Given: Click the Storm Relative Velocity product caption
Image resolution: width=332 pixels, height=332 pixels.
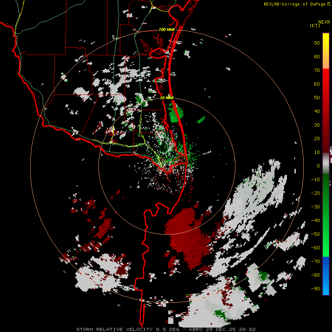Looking at the screenshot, I should [166, 329].
